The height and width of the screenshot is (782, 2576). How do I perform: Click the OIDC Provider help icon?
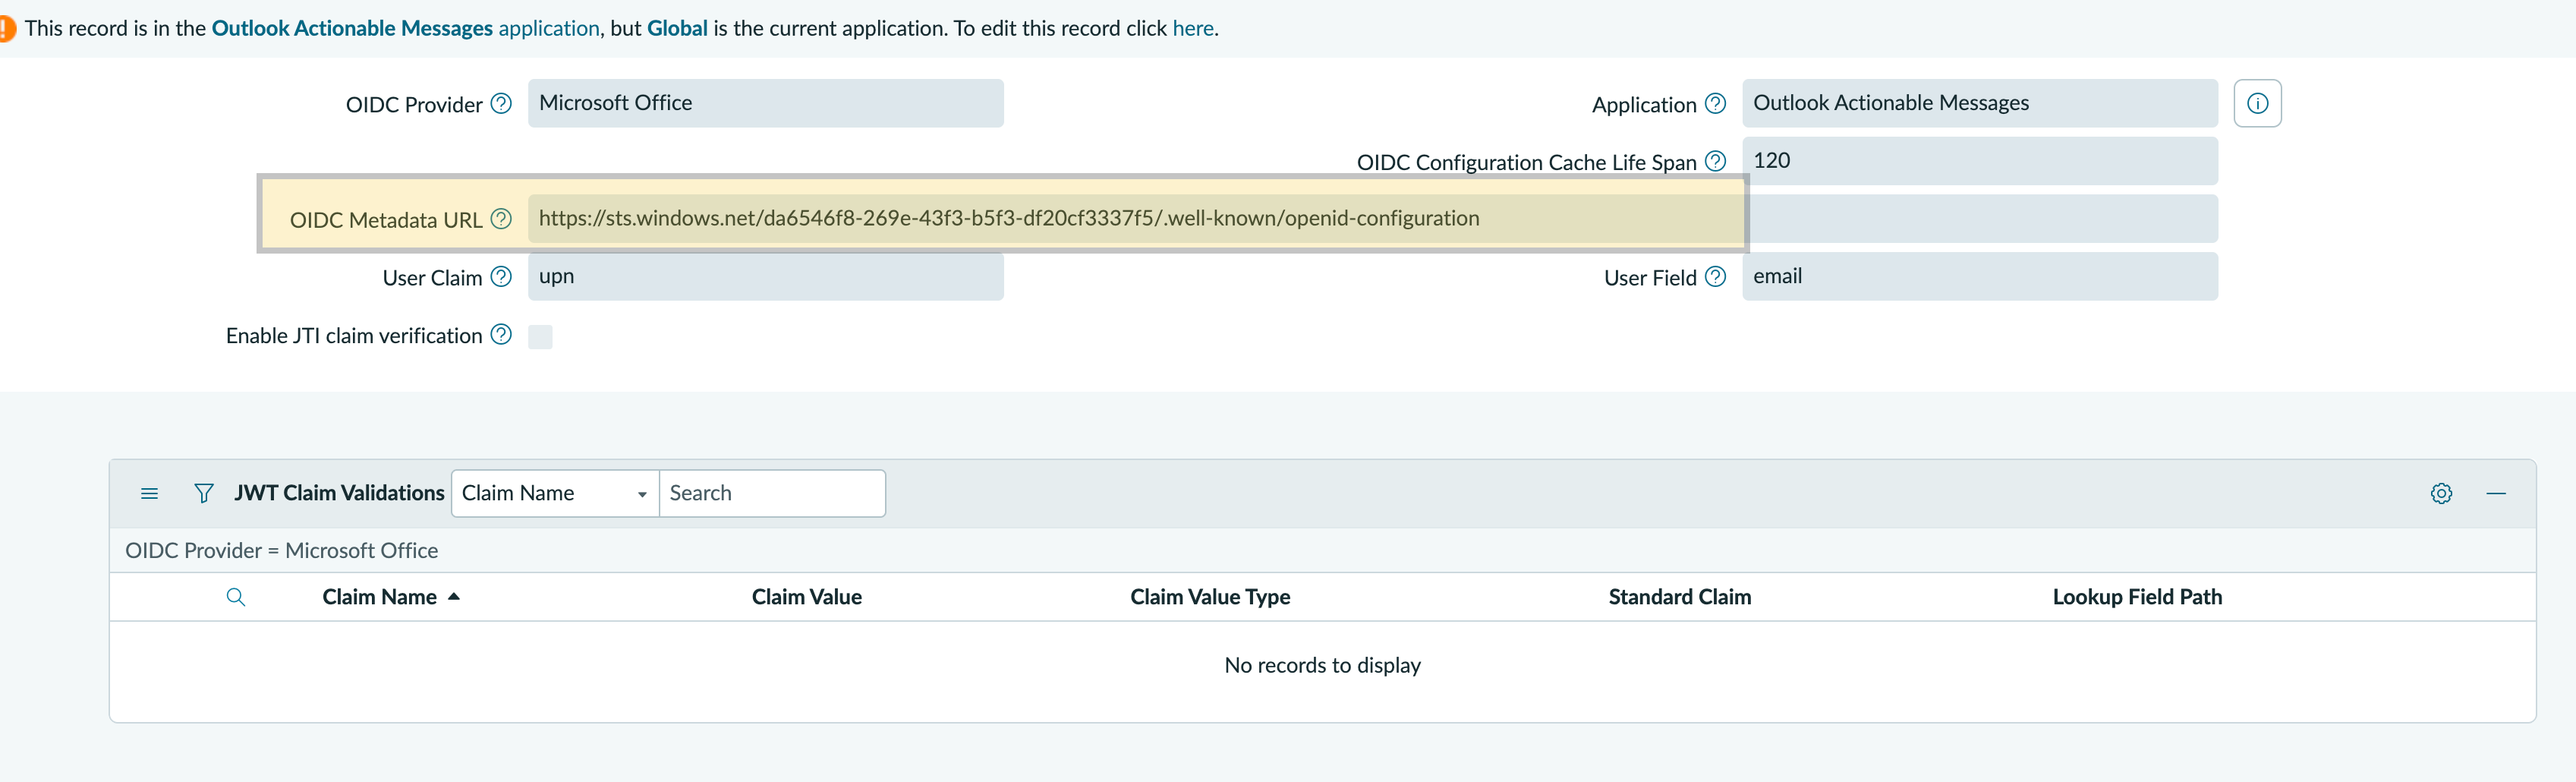501,104
